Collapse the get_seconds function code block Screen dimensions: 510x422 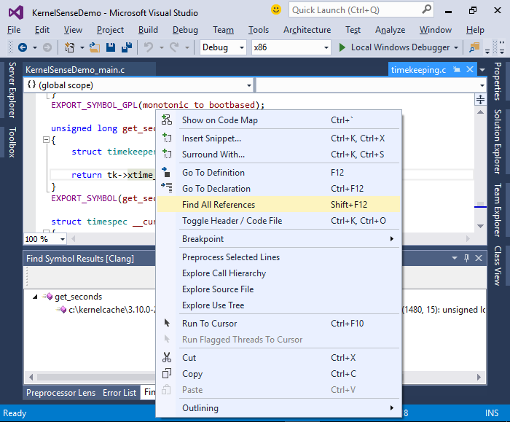pos(46,140)
